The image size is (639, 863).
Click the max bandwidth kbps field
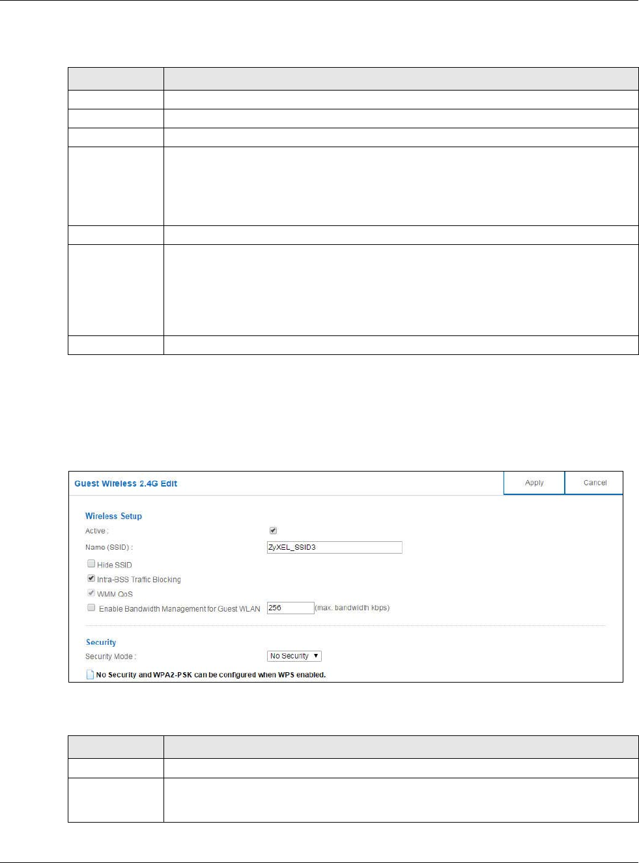(291, 608)
